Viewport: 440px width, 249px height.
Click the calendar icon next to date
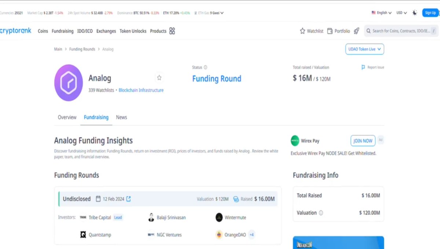coord(98,199)
